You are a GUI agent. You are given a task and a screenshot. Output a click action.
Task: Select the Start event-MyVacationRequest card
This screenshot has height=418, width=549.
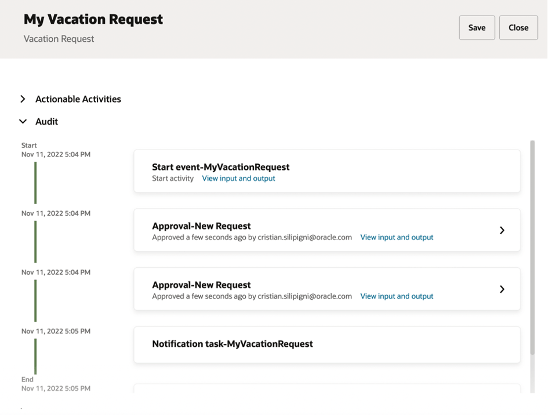[326, 171]
